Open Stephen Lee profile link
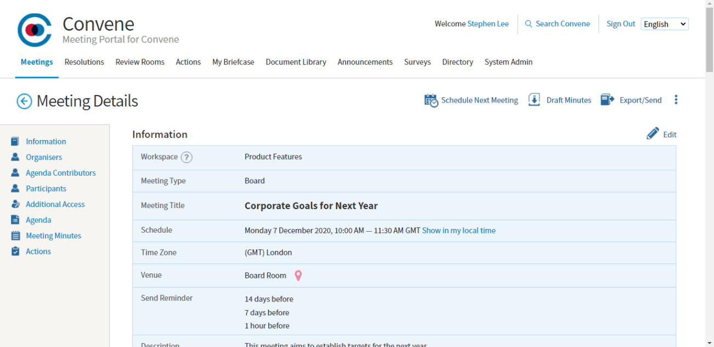Image resolution: width=714 pixels, height=347 pixels. point(488,24)
